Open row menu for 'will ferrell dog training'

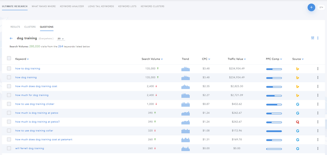(318, 148)
